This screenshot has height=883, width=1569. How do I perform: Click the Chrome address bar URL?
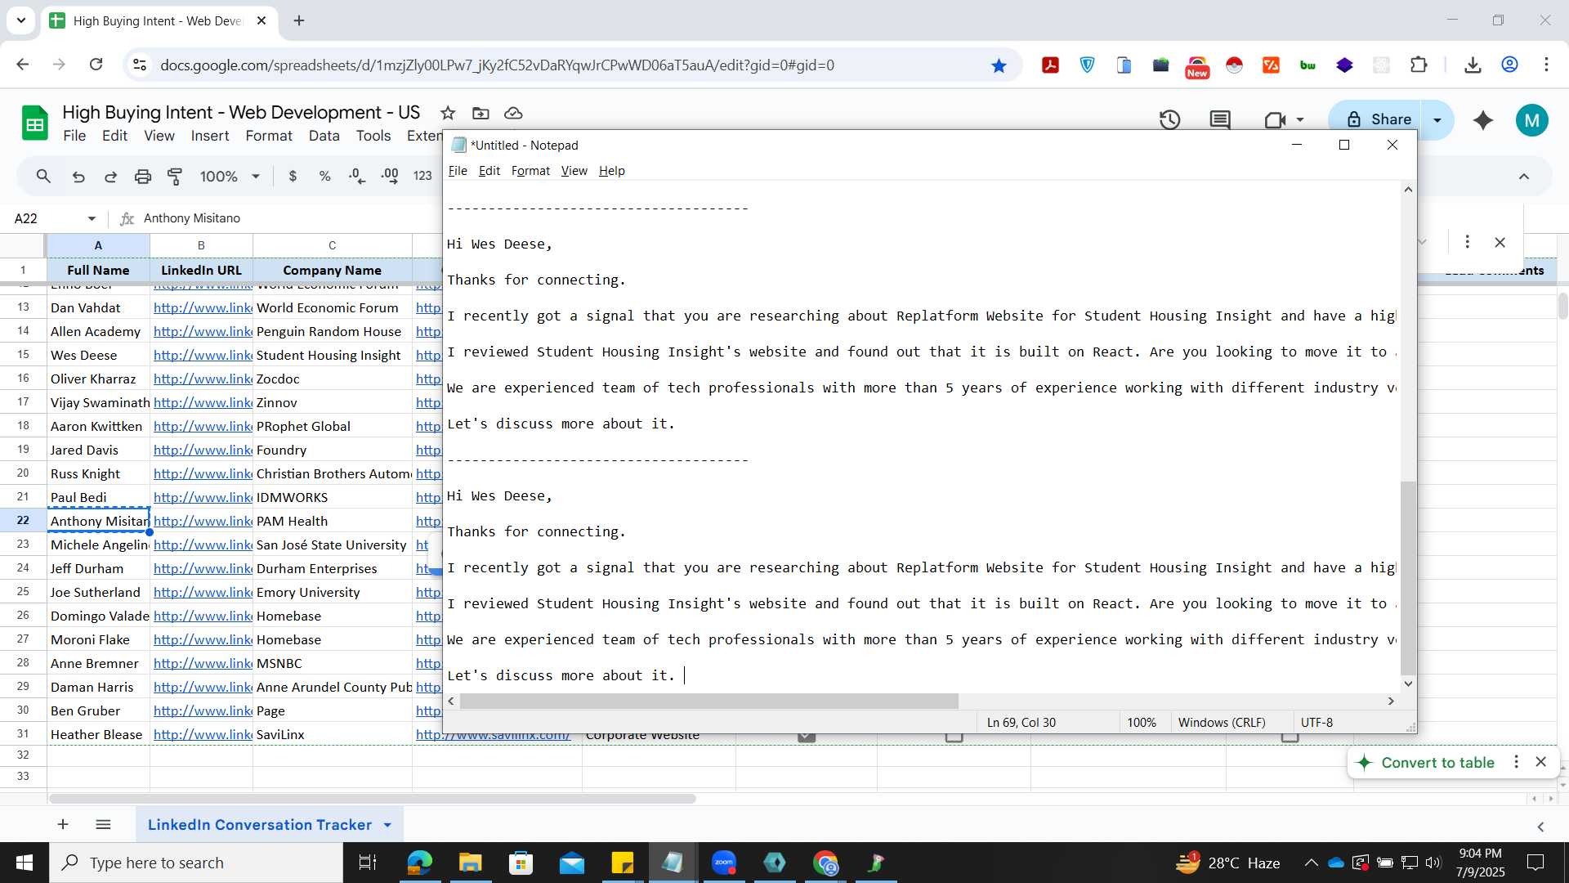coord(497,65)
